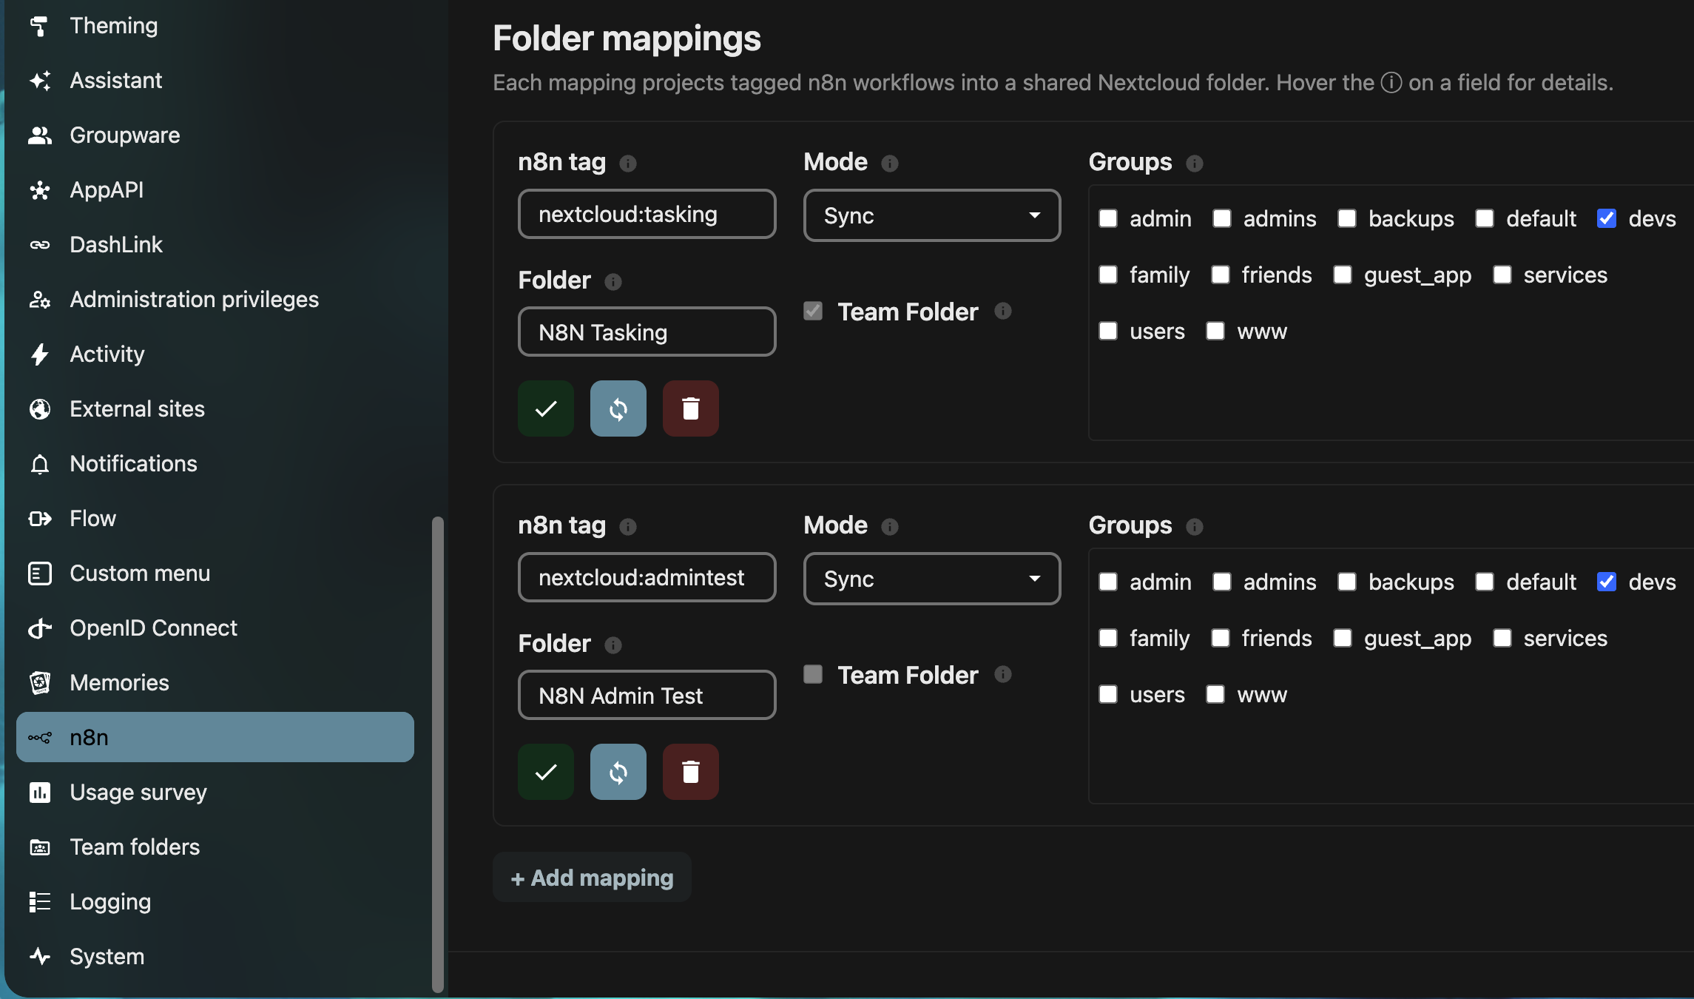
Task: Select the n8n settings section
Action: point(215,737)
